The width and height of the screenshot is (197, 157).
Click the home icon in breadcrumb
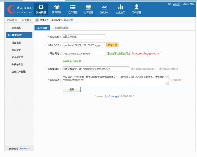[37, 20]
